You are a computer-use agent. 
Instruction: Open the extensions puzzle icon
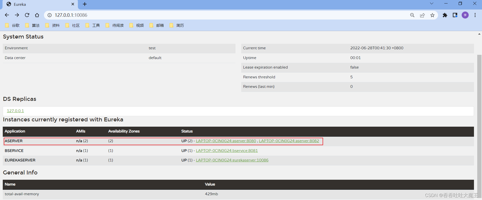[x=445, y=15]
